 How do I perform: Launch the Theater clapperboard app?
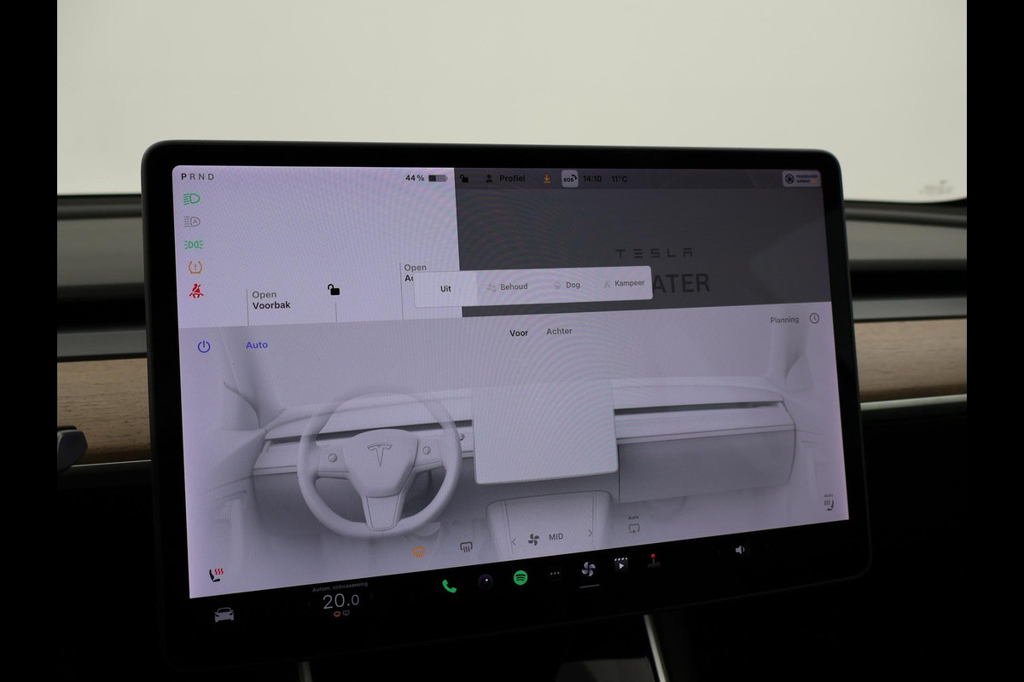click(x=621, y=564)
